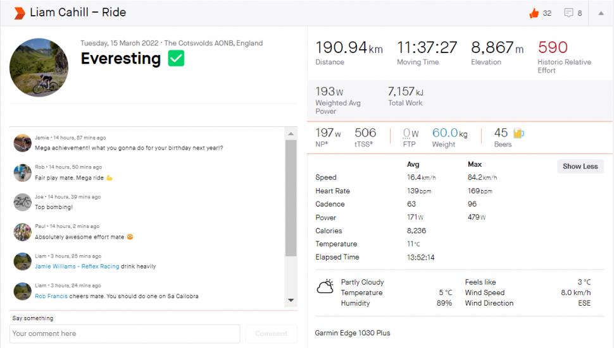Click the orange Strava chevron logo
This screenshot has width=614, height=348.
[x=19, y=13]
